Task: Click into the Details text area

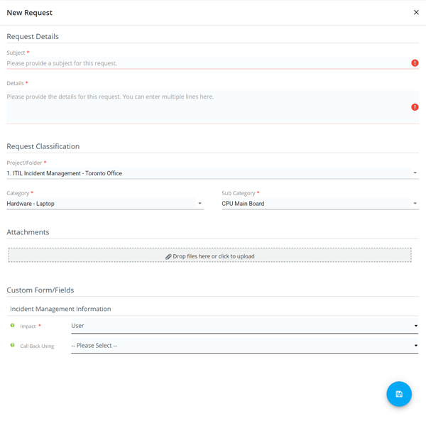Action: (x=212, y=107)
